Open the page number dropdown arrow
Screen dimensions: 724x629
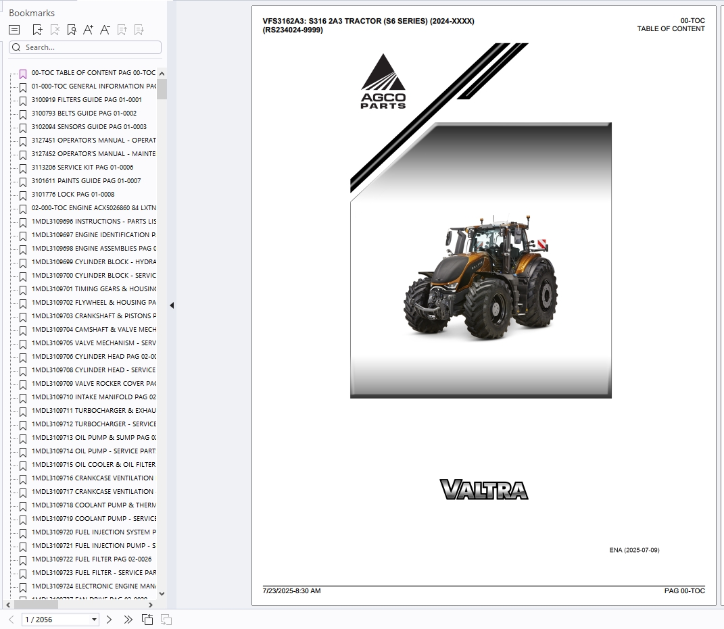(x=94, y=620)
